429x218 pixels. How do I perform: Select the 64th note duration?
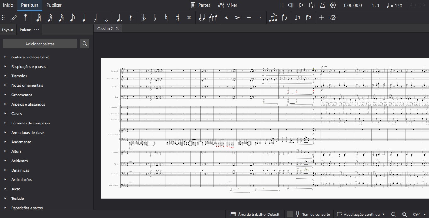click(38, 18)
